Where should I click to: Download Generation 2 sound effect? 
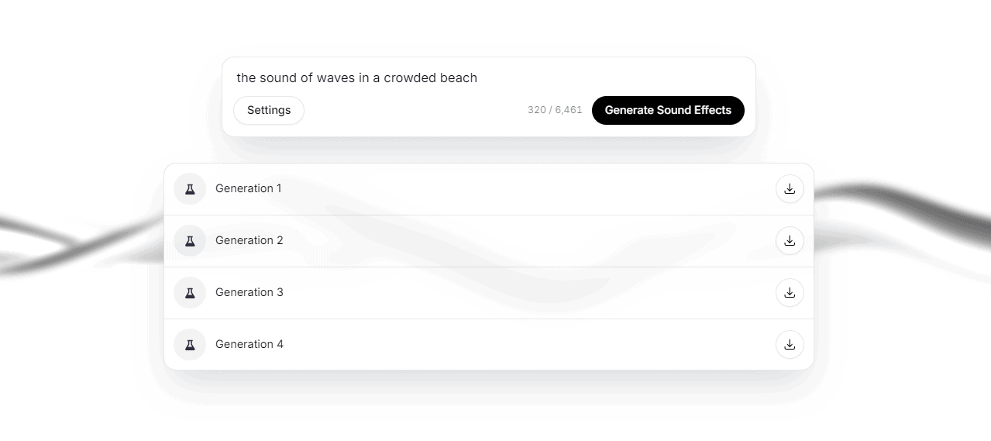790,240
